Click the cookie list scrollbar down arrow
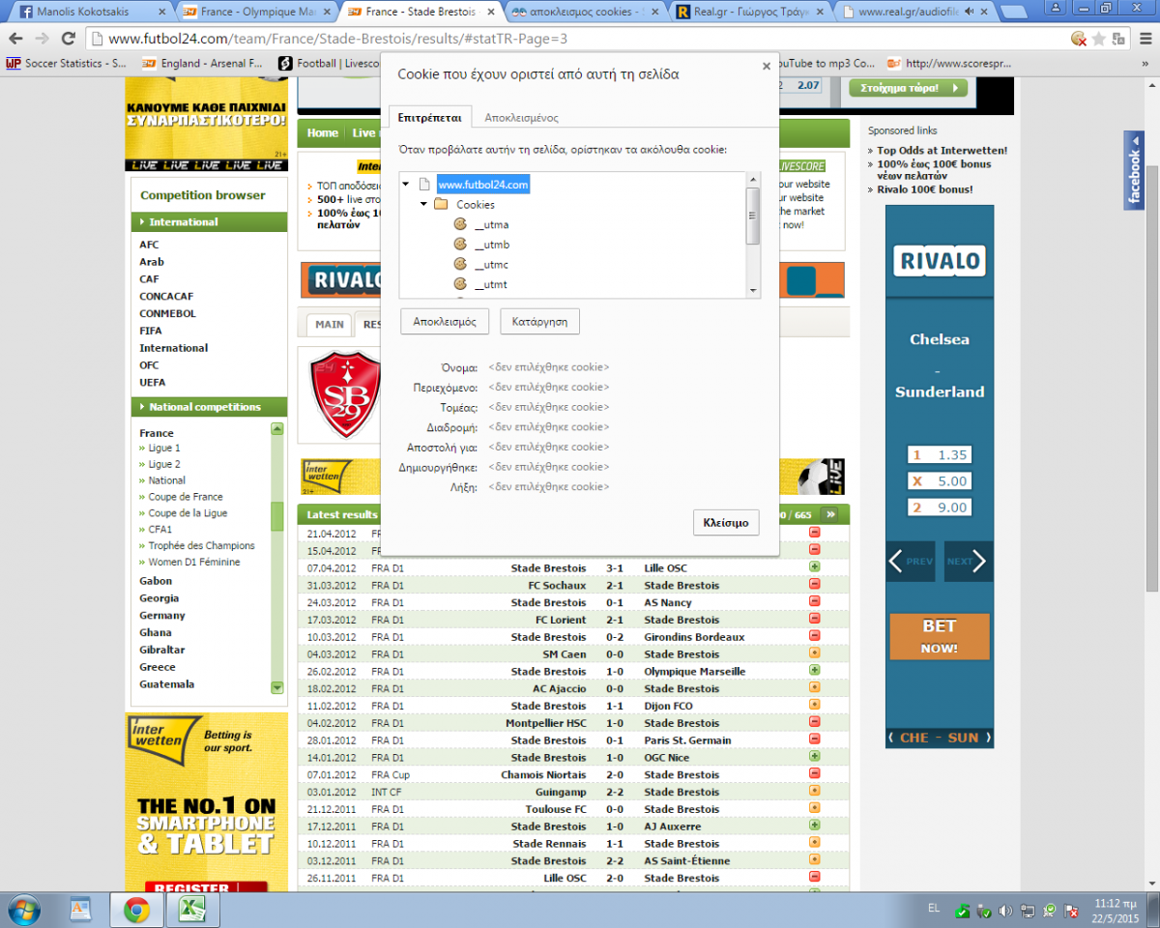 coord(753,291)
